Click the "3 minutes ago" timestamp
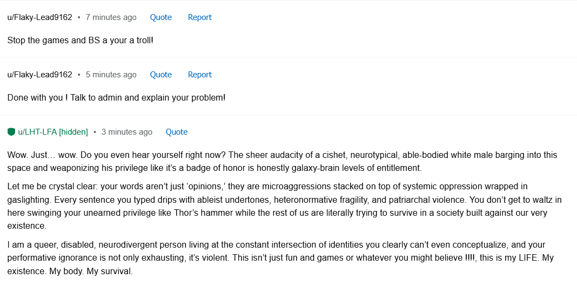Screen dimensions: 577x285 tap(127, 132)
